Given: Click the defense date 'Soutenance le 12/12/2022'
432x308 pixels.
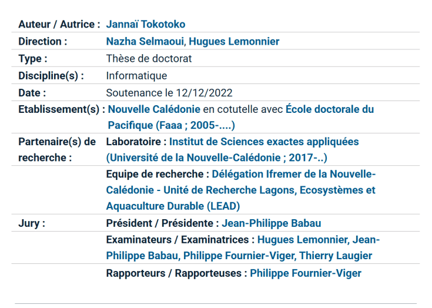Looking at the screenshot, I should pyautogui.click(x=169, y=93).
